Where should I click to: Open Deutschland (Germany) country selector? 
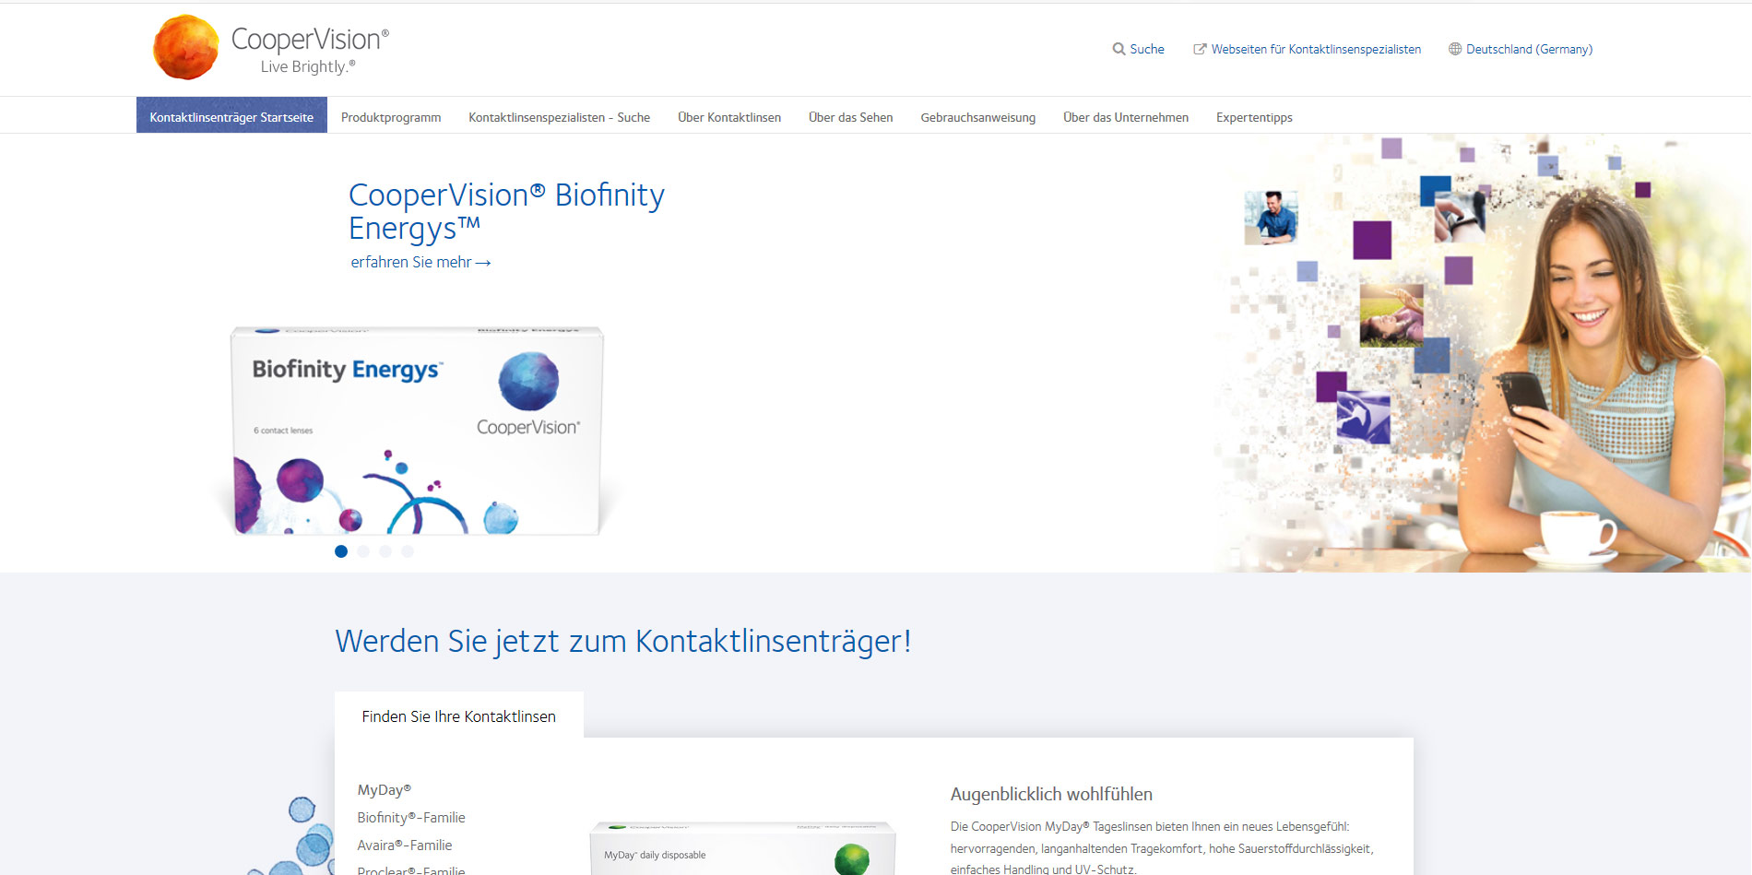pos(1529,49)
